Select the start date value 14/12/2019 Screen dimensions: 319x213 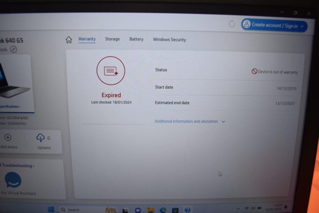point(286,88)
